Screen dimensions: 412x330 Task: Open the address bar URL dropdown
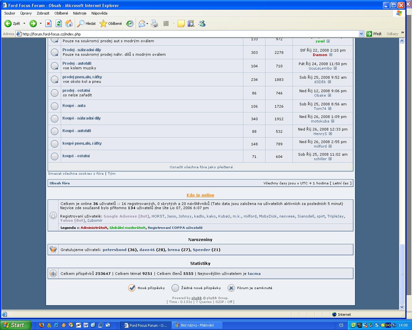pyautogui.click(x=361, y=34)
